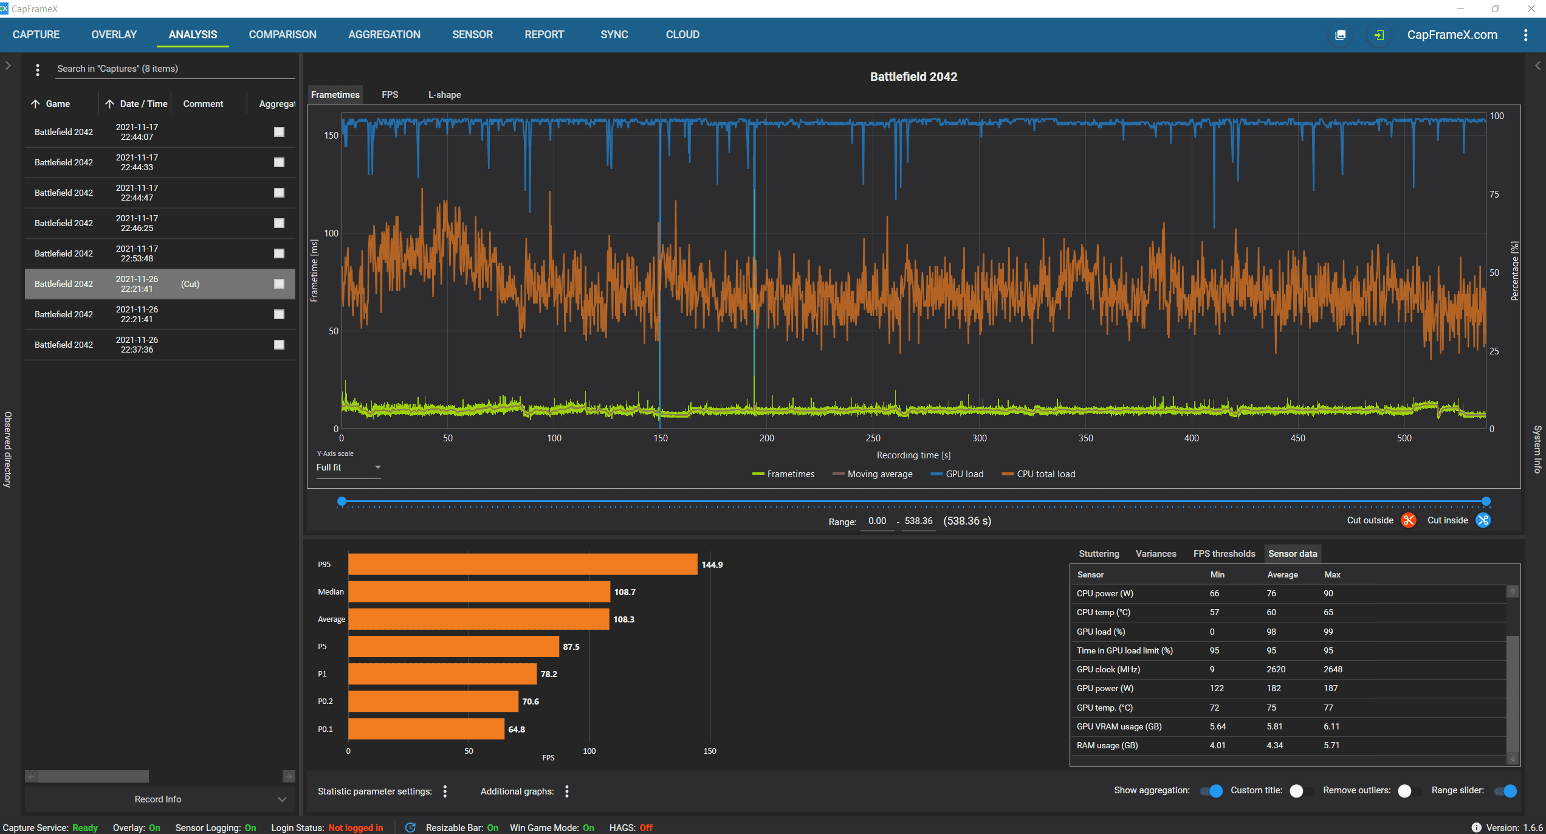This screenshot has width=1546, height=834.
Task: Open the Y-Axis scale Full fit dropdown
Action: 348,467
